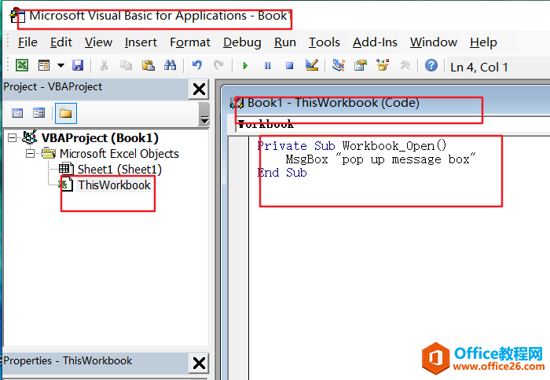The width and height of the screenshot is (550, 380).
Task: Close the Project - VBAProject panel
Action: coord(199,90)
